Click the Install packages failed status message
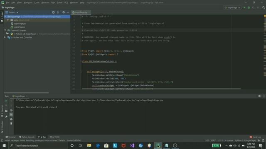The height and width of the screenshot is (149, 266). click(43, 140)
